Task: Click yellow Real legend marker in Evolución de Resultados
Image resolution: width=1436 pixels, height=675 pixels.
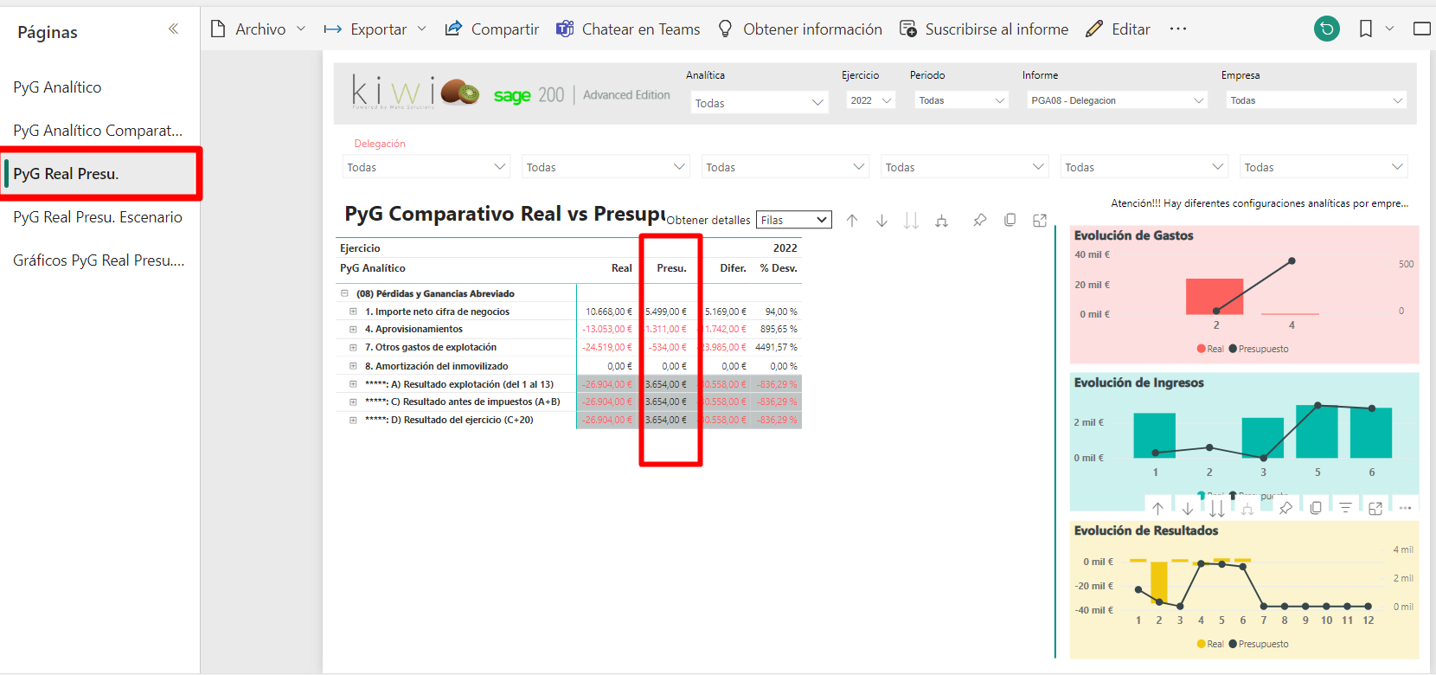Action: pos(1201,644)
